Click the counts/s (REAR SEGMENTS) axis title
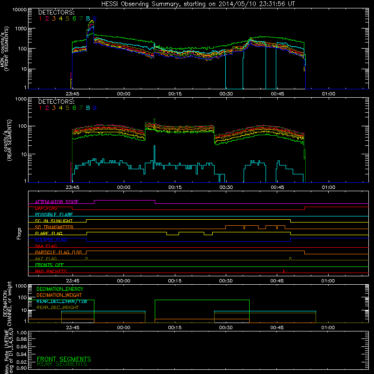Viewport: 374px width, 374px height. pyautogui.click(x=8, y=140)
